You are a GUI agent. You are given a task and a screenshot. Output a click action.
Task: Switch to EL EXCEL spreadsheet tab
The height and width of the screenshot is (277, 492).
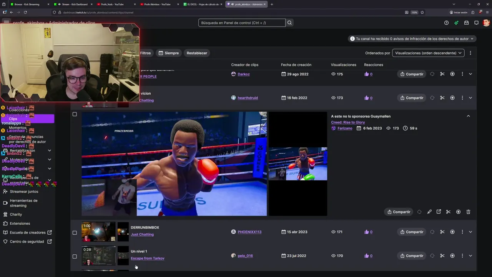203,4
